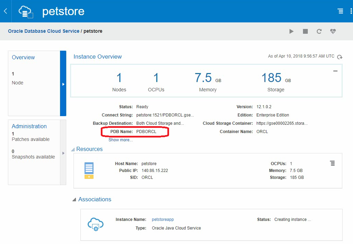The height and width of the screenshot is (244, 353).
Task: Expand the Administration tile arrow
Action: (63, 153)
